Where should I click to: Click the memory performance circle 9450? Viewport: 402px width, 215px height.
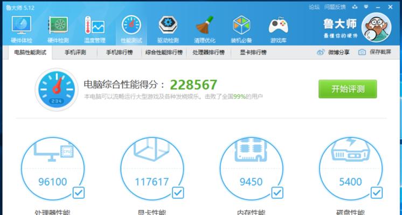(x=251, y=169)
